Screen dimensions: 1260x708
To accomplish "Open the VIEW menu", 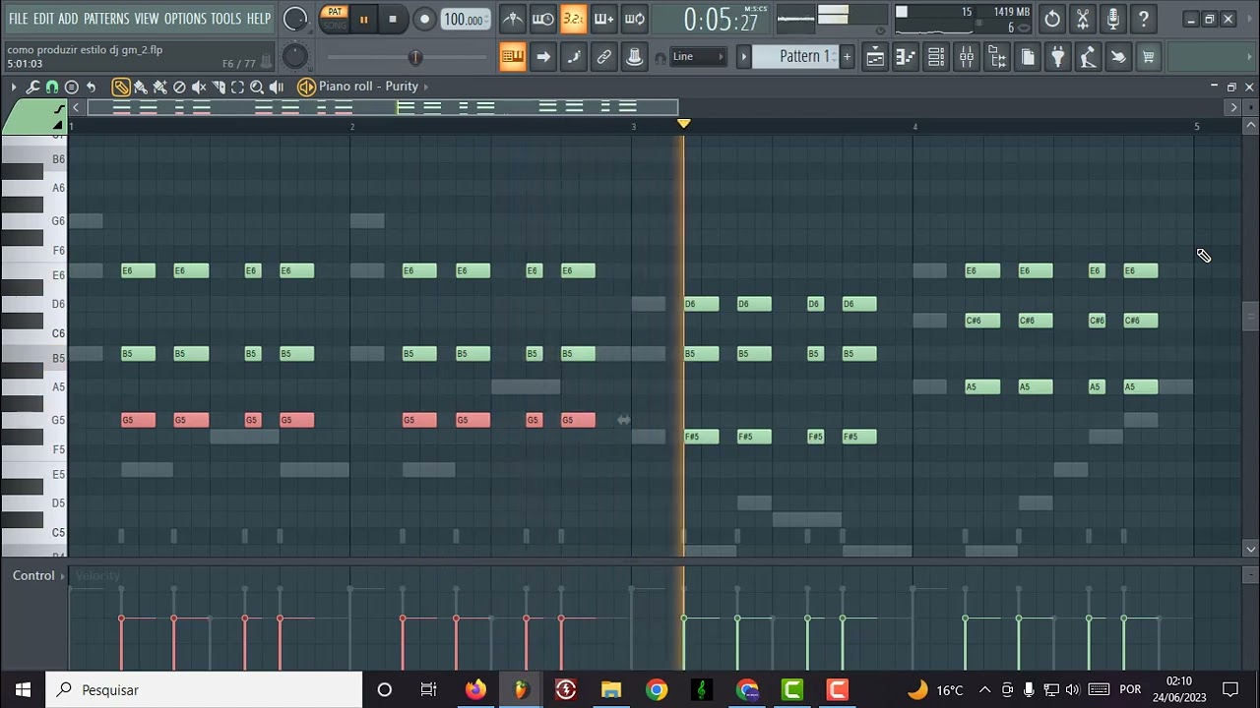I will pos(147,19).
